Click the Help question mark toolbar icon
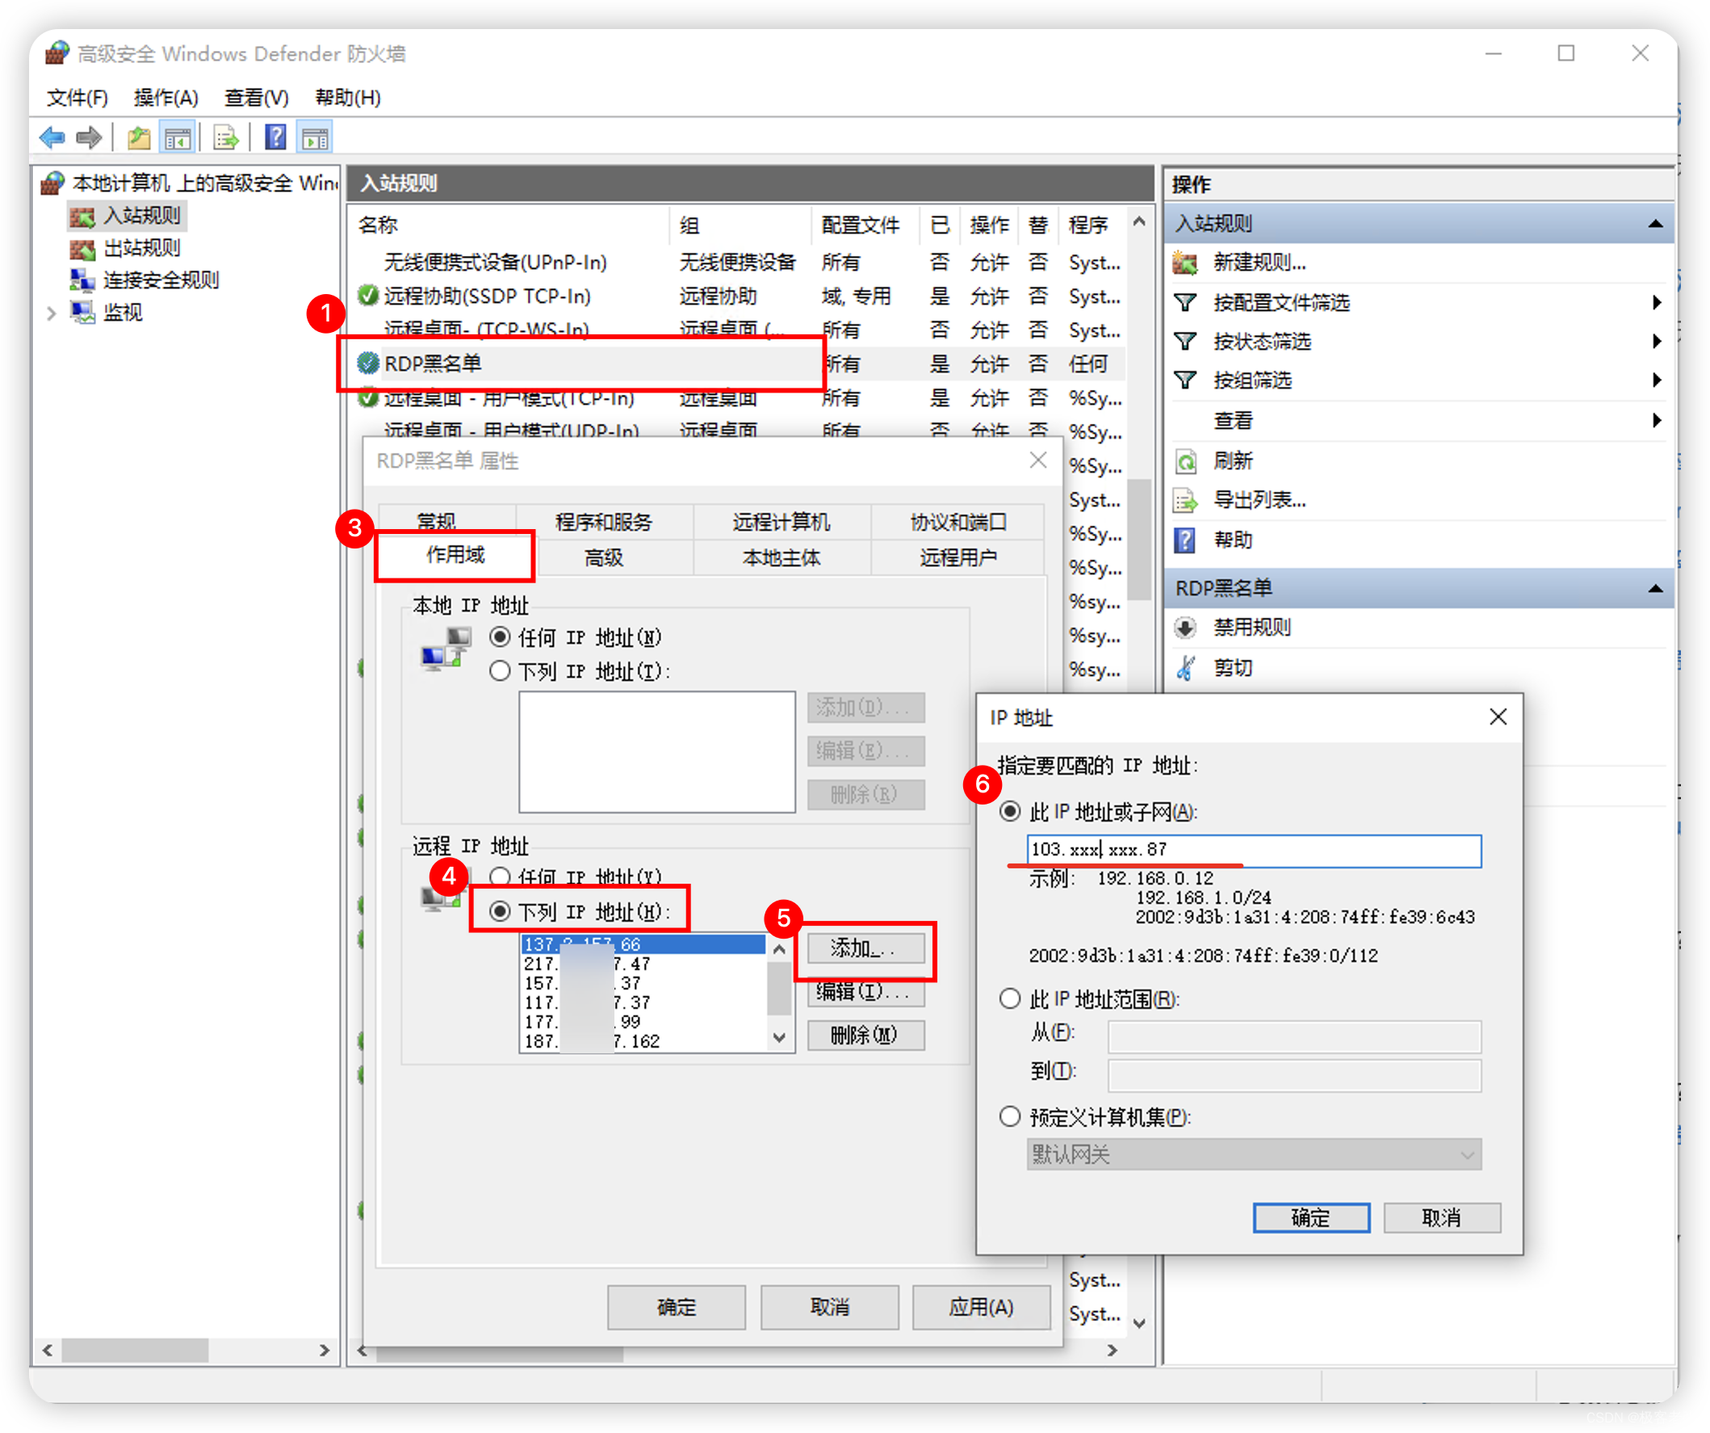The image size is (1710, 1433). pos(276,137)
